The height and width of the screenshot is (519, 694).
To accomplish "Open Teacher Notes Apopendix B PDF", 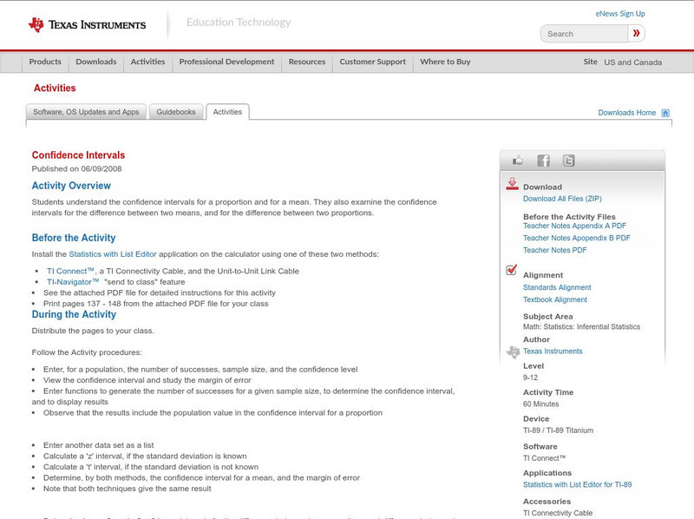I will pos(576,238).
